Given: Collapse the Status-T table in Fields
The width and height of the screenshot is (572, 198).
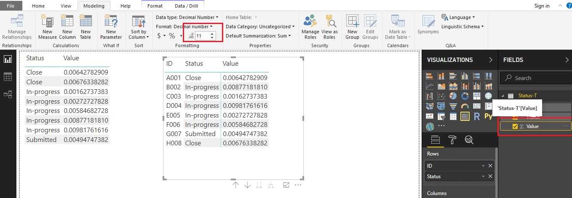Looking at the screenshot, I should click(503, 96).
